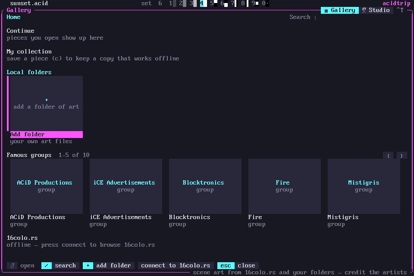
Task: Go to previous page of Famous groups
Action: (x=388, y=156)
